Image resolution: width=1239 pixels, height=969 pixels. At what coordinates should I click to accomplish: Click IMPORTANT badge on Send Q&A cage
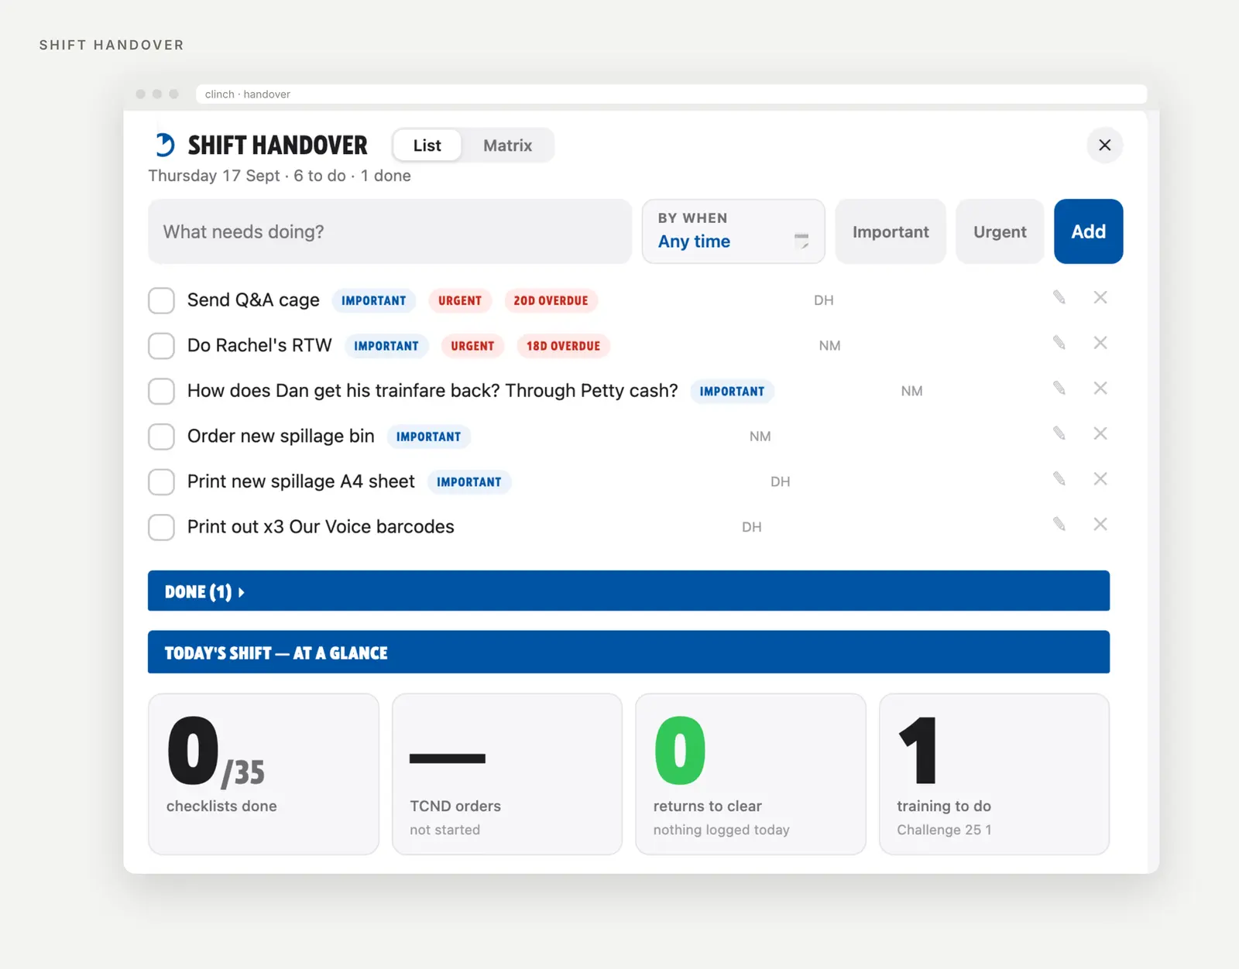373,300
